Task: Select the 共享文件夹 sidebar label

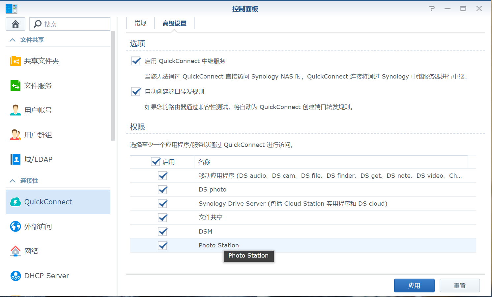Action: coord(42,61)
